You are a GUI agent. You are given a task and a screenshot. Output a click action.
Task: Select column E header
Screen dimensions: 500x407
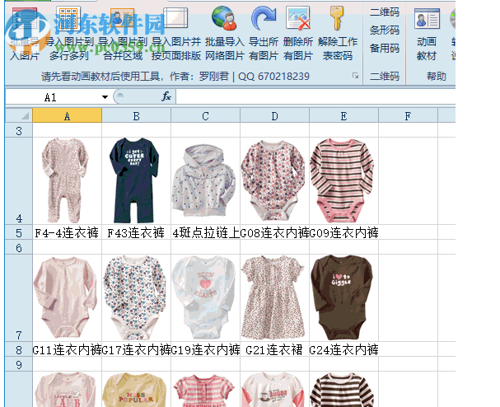click(x=343, y=116)
